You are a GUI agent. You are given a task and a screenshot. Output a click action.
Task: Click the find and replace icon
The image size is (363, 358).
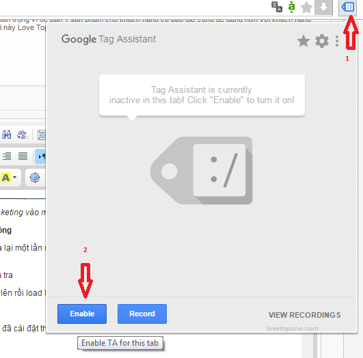click(23, 134)
